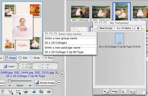Select the highlighted baby with egg thumbnail
Screen dimensions: 148x96
(122, 11)
